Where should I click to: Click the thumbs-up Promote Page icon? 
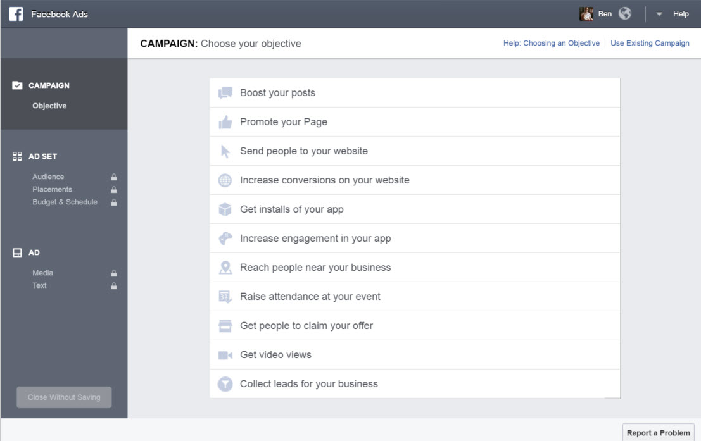[x=225, y=122]
